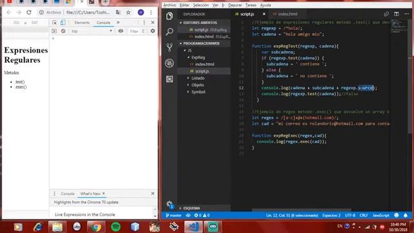
Task: Open the Archivo menu in VS Code
Action: [x=169, y=5]
